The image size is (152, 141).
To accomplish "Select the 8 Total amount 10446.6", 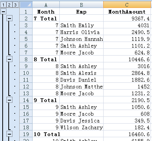I will click(x=127, y=59).
